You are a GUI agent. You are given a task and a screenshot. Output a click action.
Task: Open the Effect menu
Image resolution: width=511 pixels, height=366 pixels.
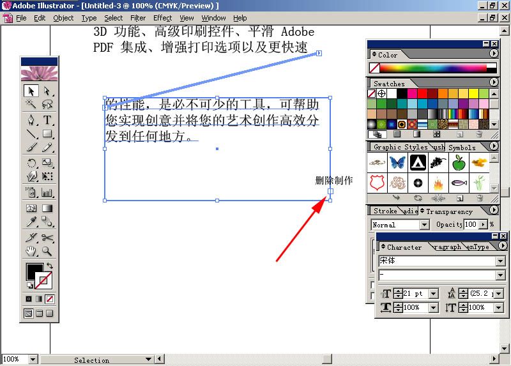click(162, 18)
